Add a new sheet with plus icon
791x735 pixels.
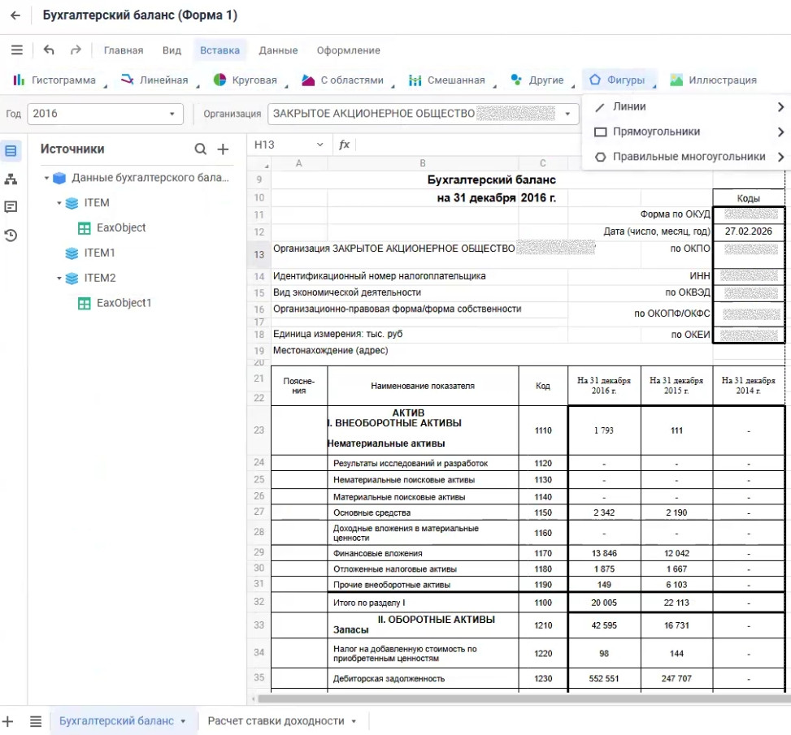click(x=8, y=721)
